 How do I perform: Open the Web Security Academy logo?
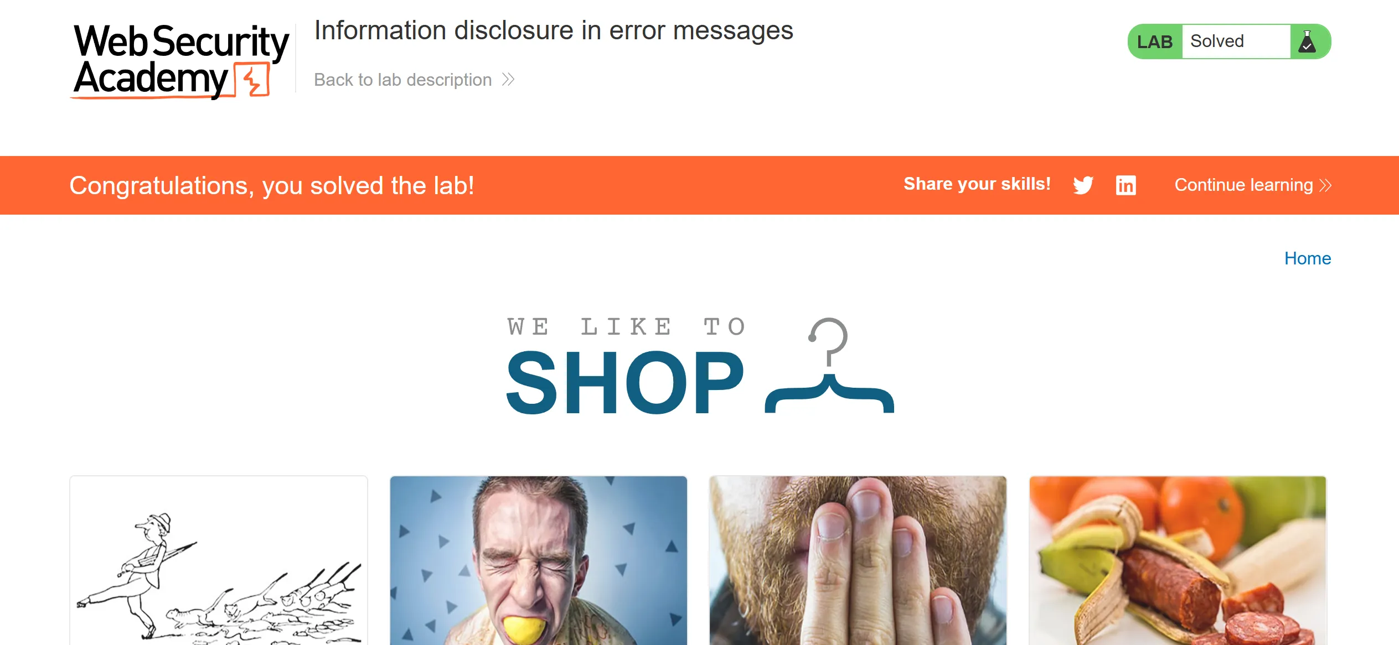180,61
